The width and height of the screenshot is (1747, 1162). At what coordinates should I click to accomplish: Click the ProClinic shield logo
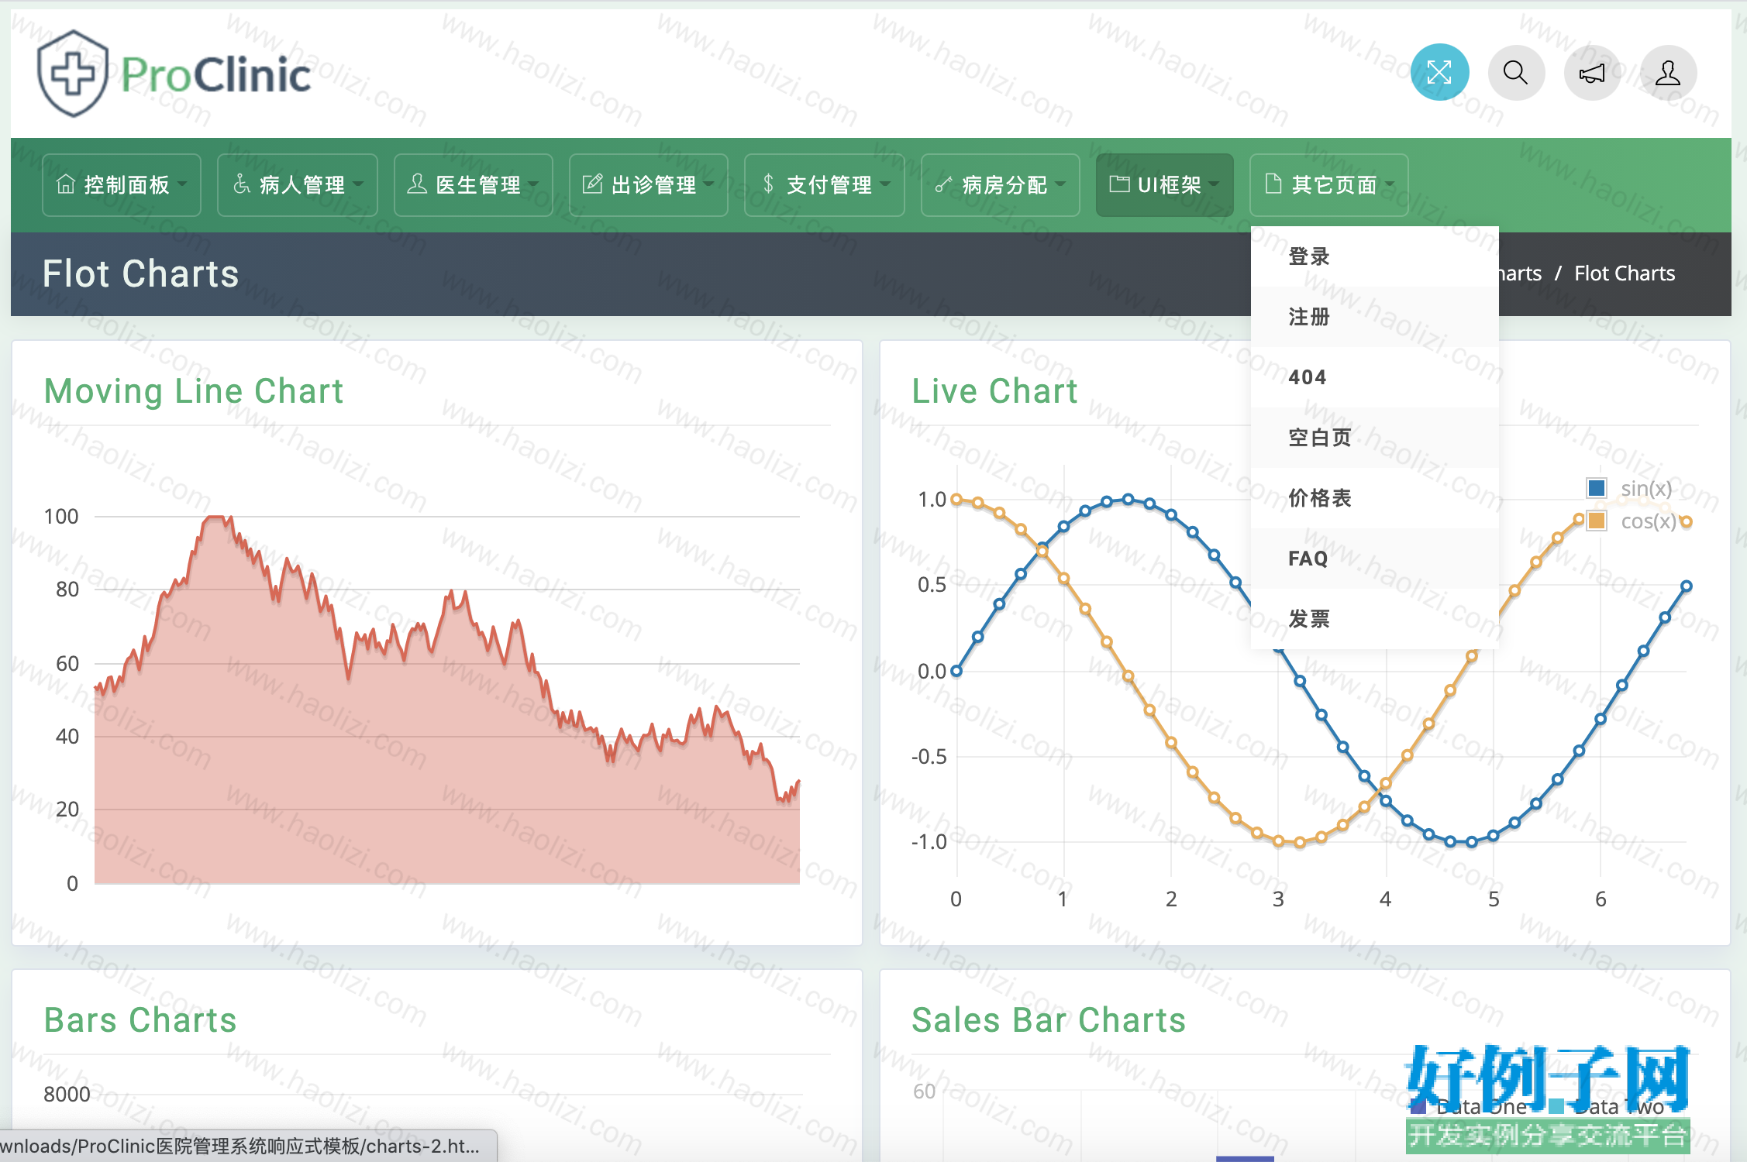[73, 74]
